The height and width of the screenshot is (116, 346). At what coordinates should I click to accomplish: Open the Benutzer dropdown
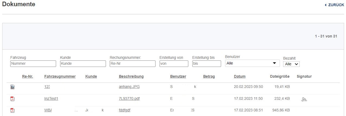click(252, 63)
